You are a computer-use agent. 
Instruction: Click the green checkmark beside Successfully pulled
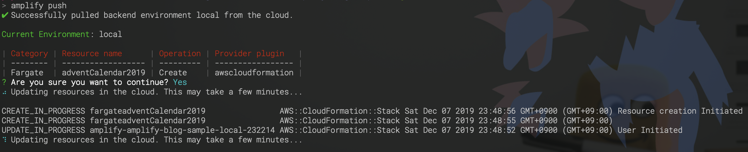(5, 15)
